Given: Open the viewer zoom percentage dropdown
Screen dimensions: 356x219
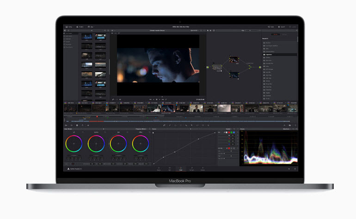Looking at the screenshot, I should click(x=113, y=30).
